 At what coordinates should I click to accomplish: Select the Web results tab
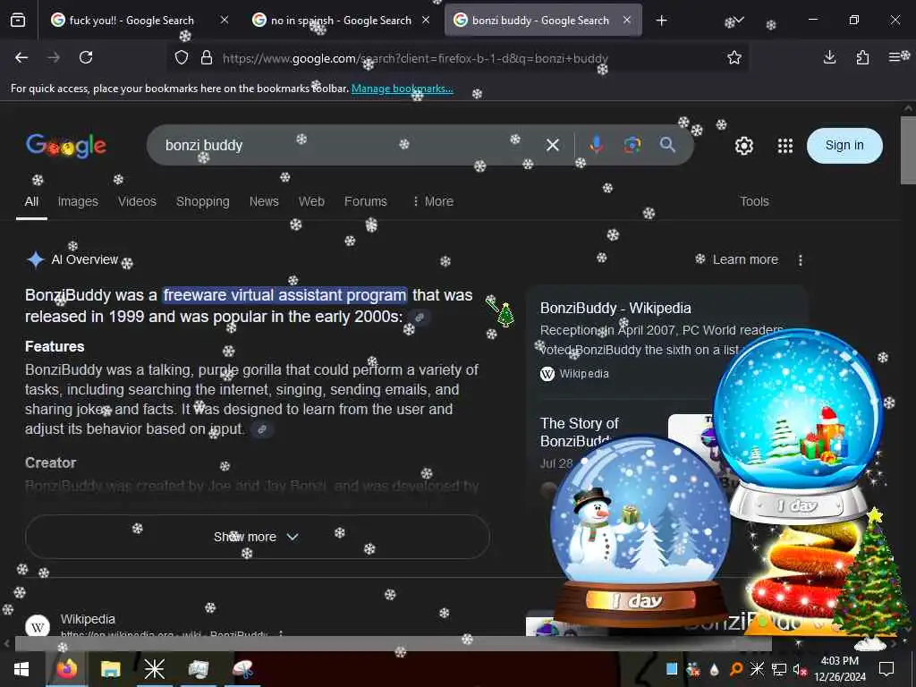point(311,201)
